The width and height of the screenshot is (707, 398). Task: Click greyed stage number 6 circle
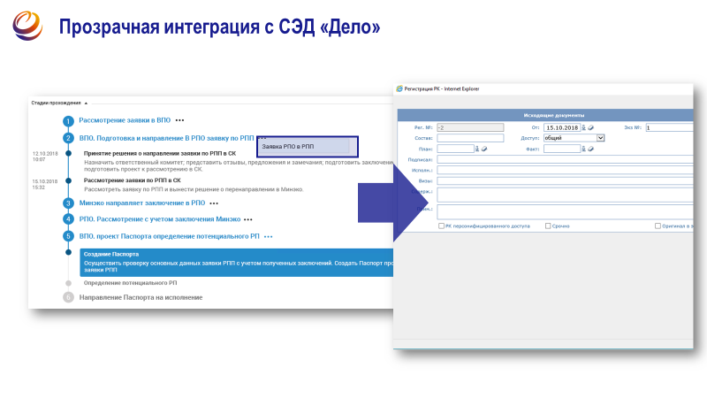[x=69, y=297]
